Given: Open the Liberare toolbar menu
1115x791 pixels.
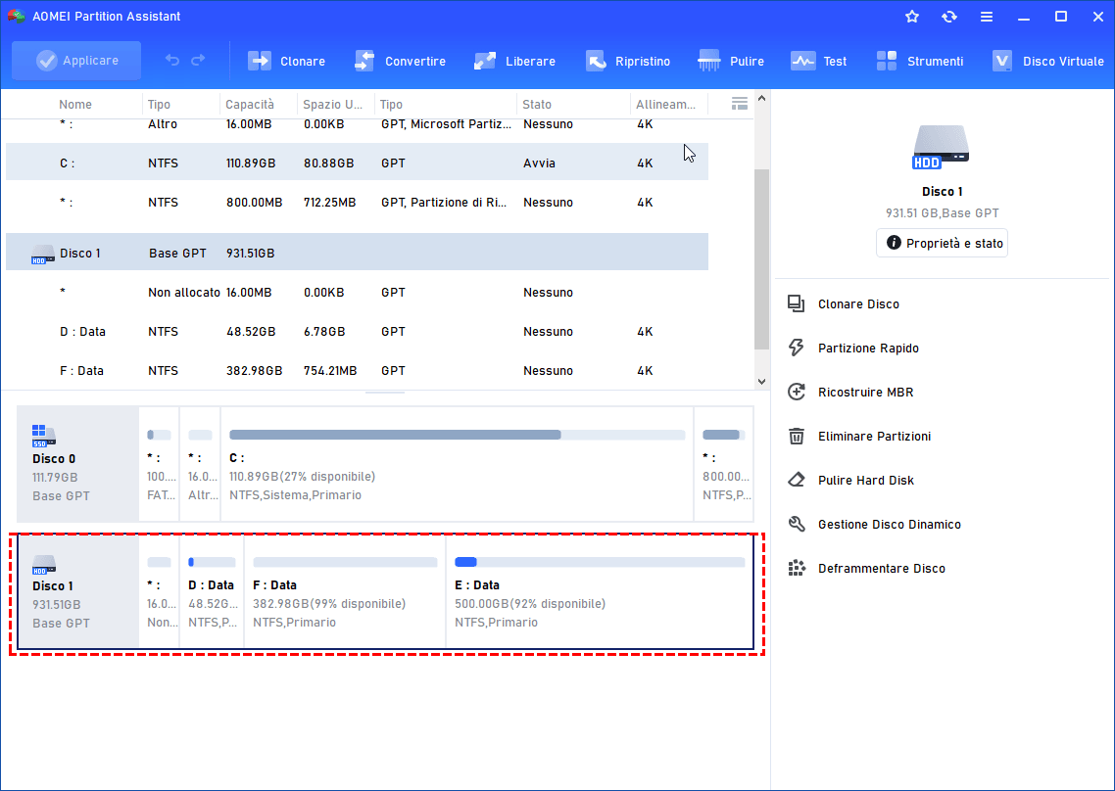Looking at the screenshot, I should (514, 61).
